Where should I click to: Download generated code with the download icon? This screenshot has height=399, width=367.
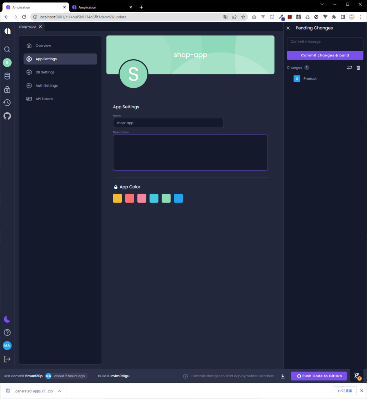(x=283, y=376)
